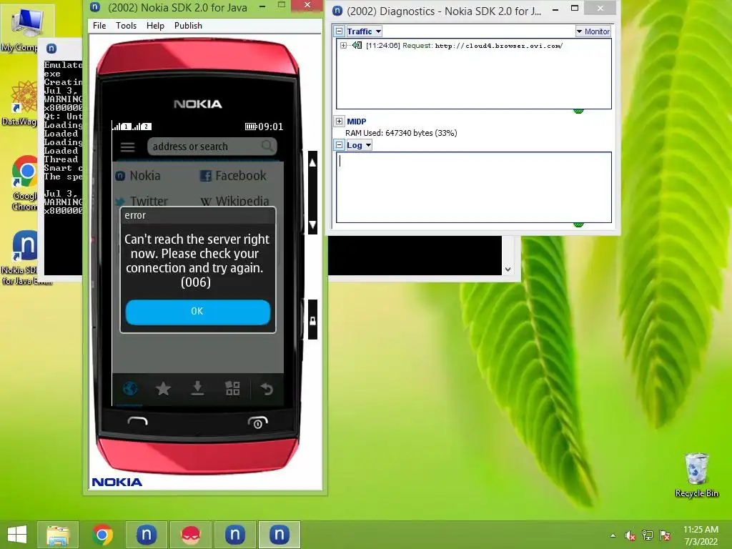The height and width of the screenshot is (549, 732).
Task: Open the Monitor dropdown in Diagnostics
Action: coord(593,31)
